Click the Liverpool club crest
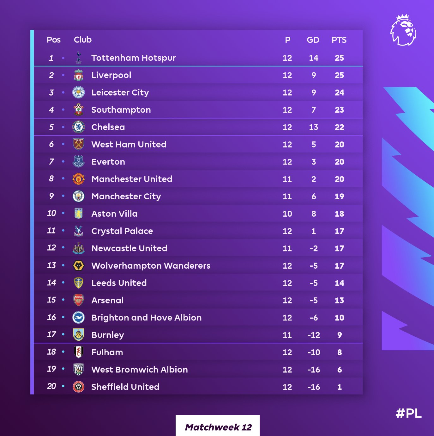This screenshot has width=434, height=436. pos(78,75)
